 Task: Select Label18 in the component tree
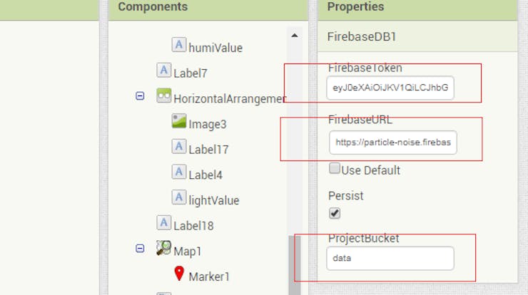pyautogui.click(x=193, y=226)
